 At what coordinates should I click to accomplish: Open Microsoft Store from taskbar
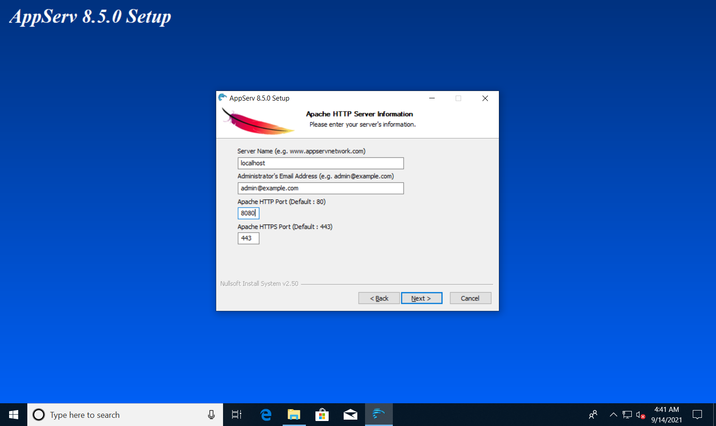(322, 415)
